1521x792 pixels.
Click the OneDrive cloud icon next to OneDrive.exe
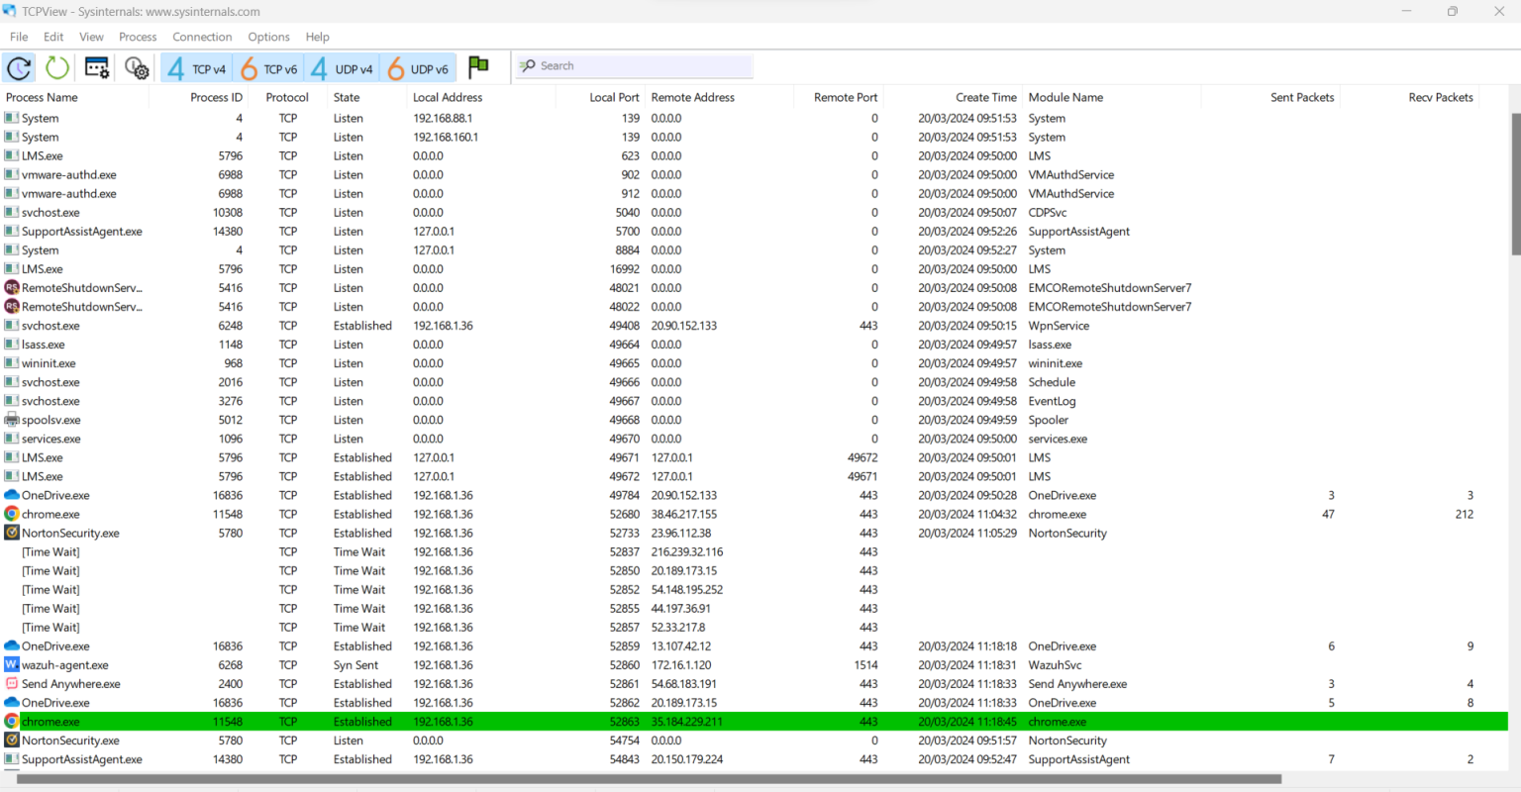tap(11, 495)
